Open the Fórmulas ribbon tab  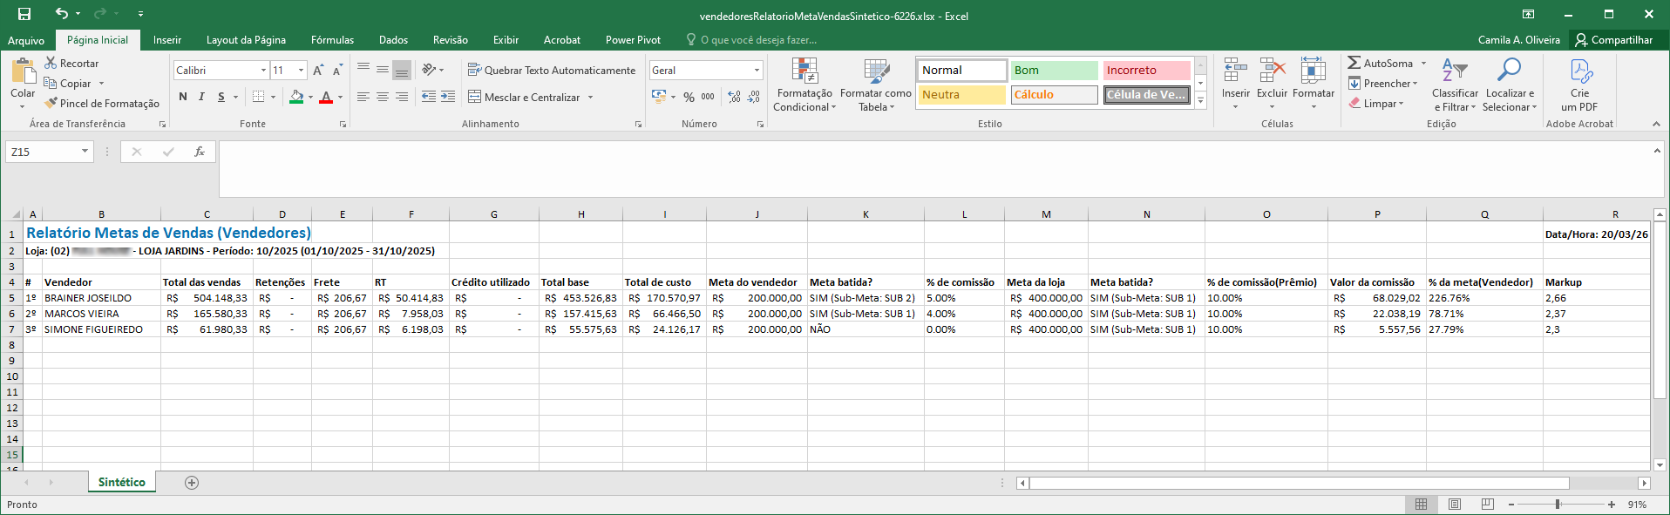[332, 40]
